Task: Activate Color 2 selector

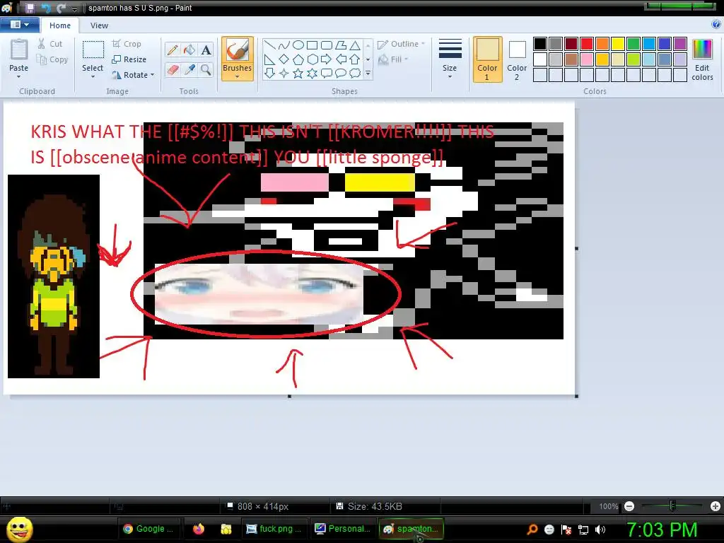Action: click(x=517, y=59)
